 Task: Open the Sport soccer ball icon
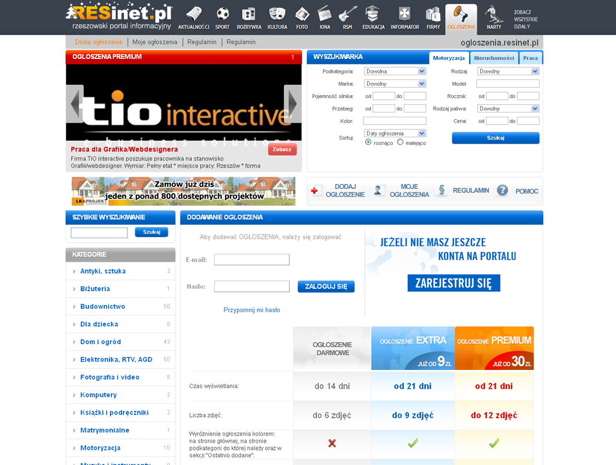tap(223, 14)
